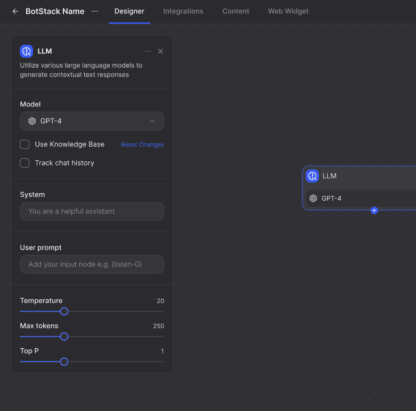Open the Model dropdown showing GPT-4

pos(92,121)
